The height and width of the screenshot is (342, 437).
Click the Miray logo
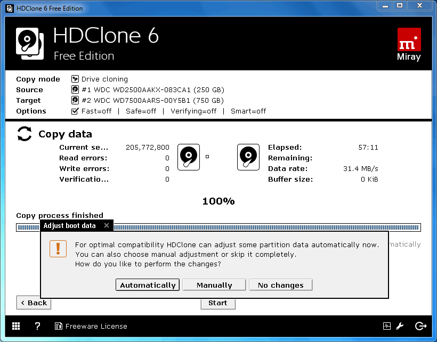[409, 45]
